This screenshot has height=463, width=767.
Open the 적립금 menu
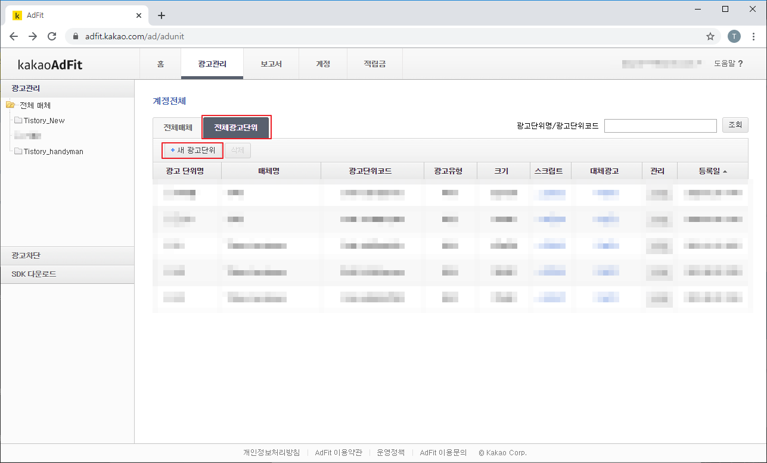tap(375, 64)
